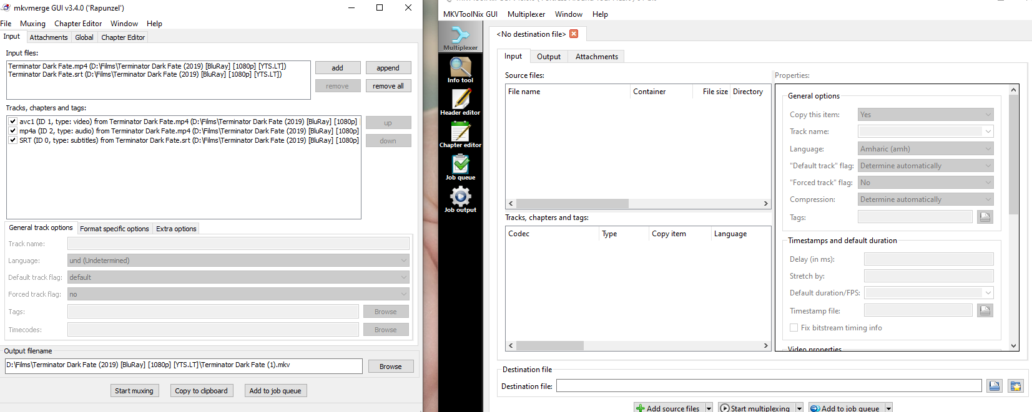1032x412 pixels.
Task: Switch to Format specific options tab
Action: (x=114, y=229)
